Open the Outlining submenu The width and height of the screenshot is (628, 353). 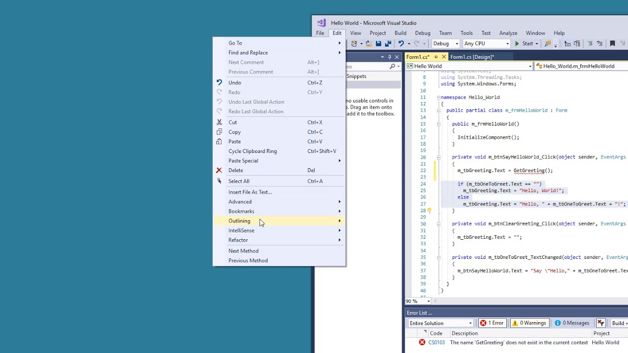click(279, 221)
